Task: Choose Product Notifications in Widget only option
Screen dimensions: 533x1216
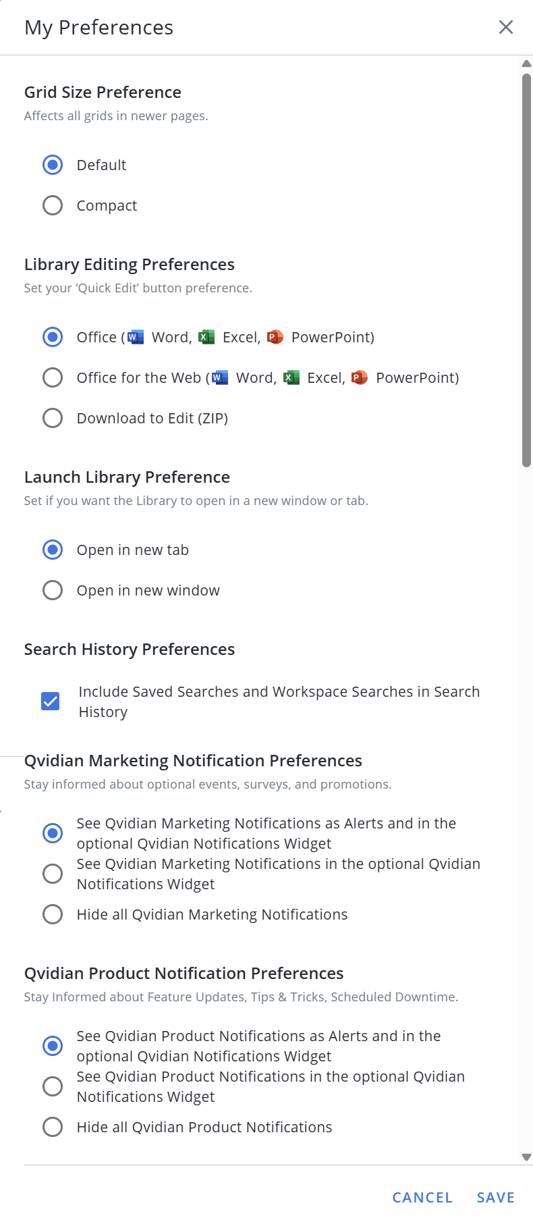Action: 53,1086
